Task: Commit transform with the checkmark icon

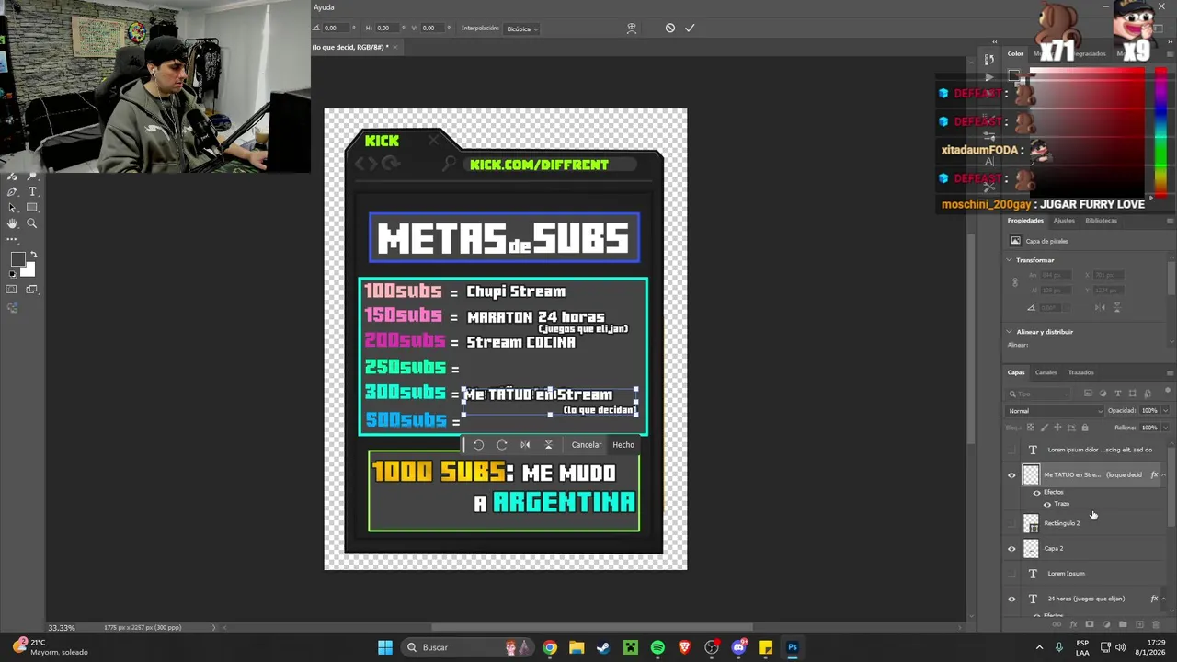Action: [690, 29]
